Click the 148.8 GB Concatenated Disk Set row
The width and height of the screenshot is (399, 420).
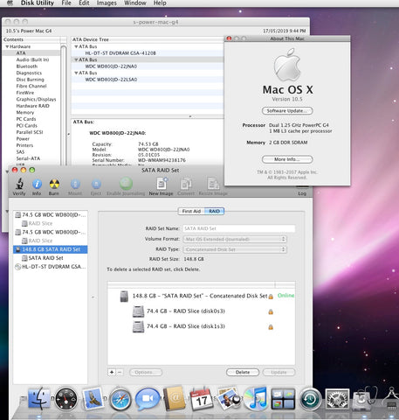point(201,296)
